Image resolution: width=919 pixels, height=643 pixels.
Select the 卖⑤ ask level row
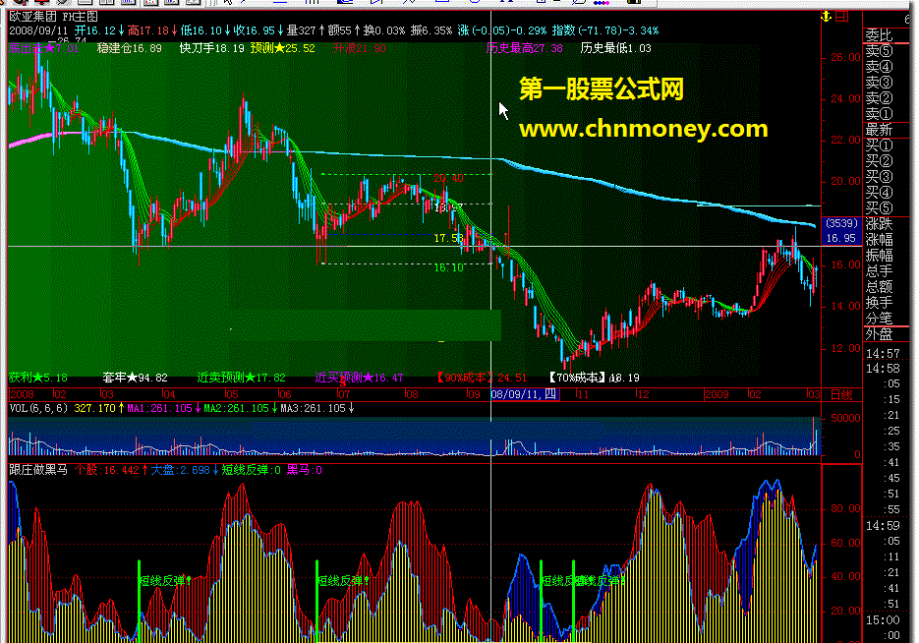pos(879,51)
